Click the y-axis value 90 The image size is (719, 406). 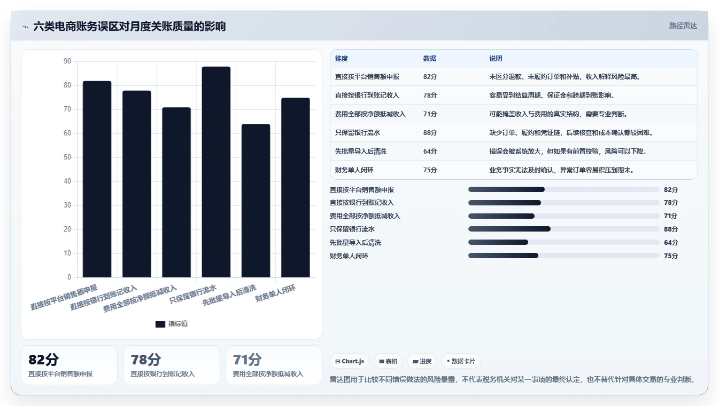tap(67, 61)
